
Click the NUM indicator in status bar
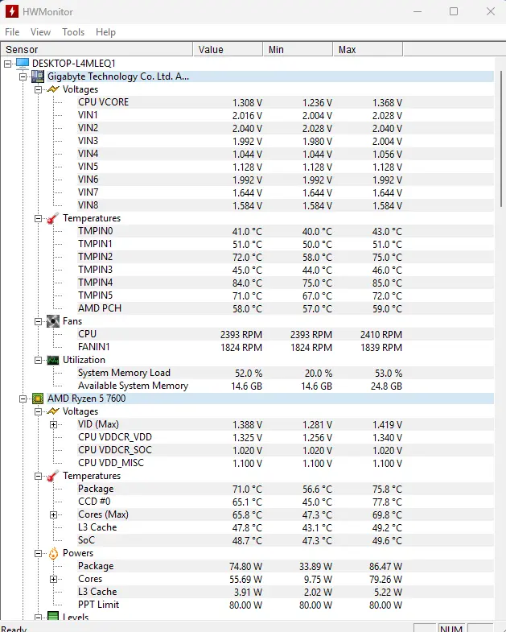pos(451,628)
